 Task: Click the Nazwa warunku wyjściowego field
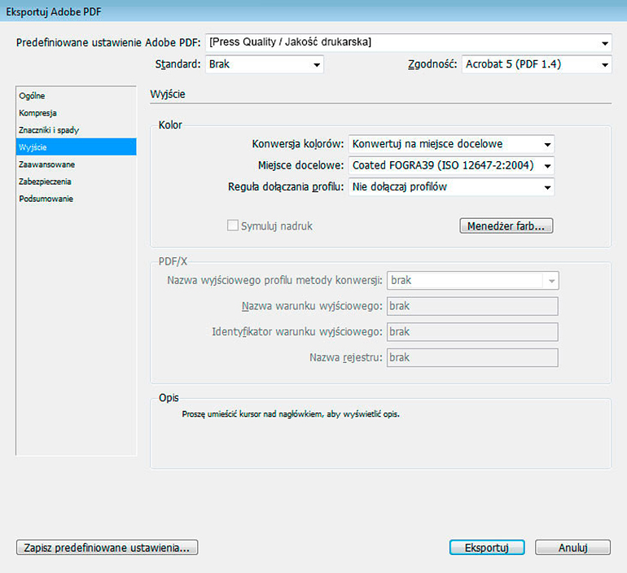pos(472,306)
